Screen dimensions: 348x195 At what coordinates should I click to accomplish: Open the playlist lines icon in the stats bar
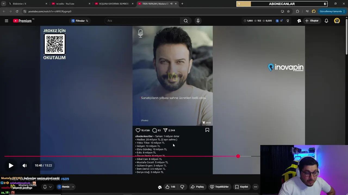281,21
